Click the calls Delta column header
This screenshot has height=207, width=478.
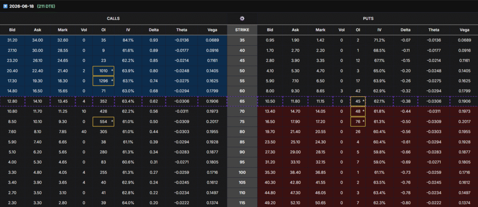point(153,30)
